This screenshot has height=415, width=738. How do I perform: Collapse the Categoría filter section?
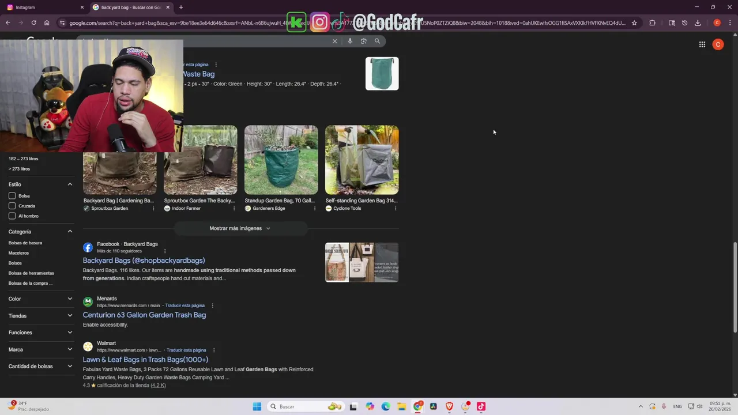pos(70,232)
